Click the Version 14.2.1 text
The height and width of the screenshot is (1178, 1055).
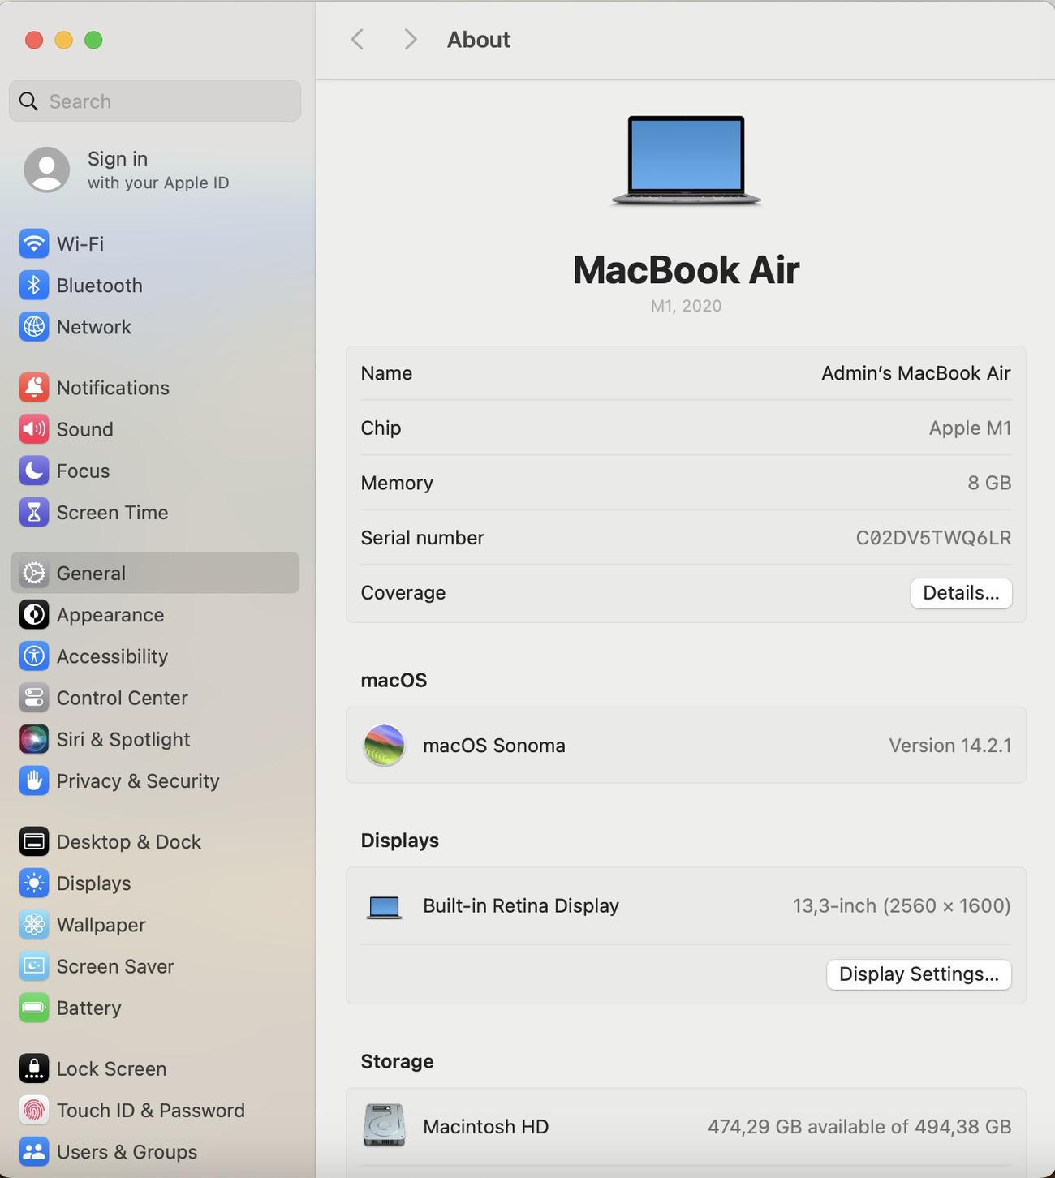click(949, 746)
